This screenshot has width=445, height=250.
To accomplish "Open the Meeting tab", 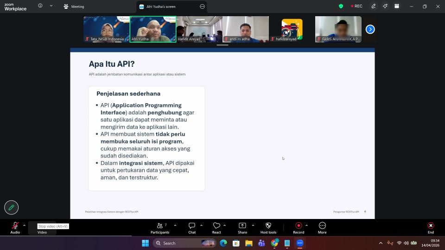I will [74, 6].
